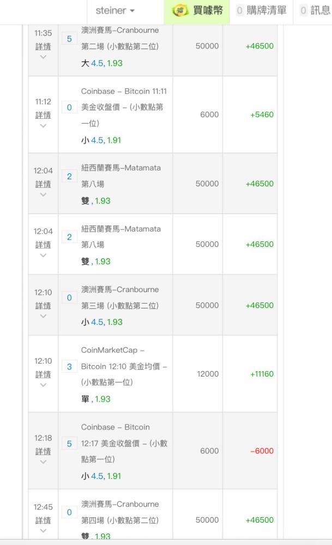Click the 0 badge beside 訊息

click(x=304, y=11)
